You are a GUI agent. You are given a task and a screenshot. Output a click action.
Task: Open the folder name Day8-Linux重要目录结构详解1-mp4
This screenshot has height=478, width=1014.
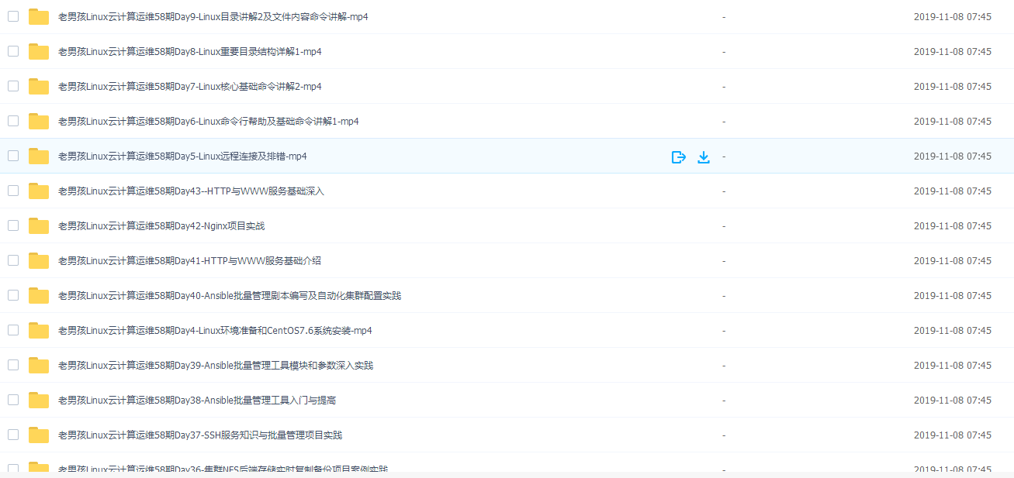(x=190, y=51)
